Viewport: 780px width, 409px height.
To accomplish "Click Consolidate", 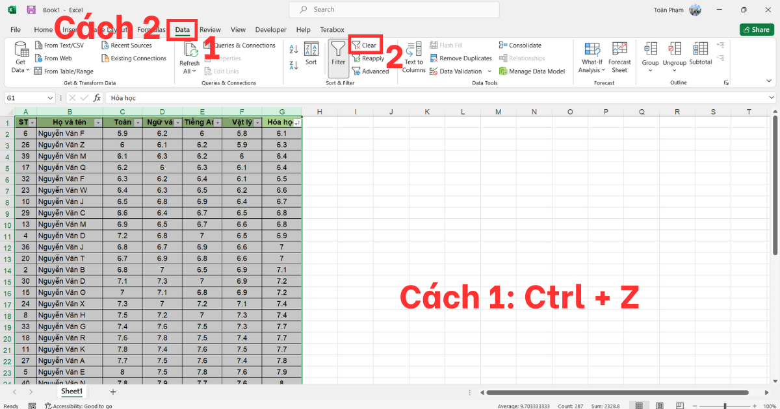I will pyautogui.click(x=520, y=45).
